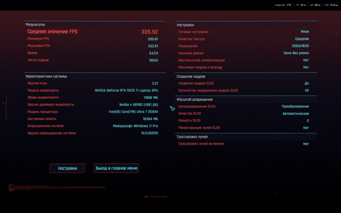
Task: Click the red arrow marker at bottom center
Action: pyautogui.click(x=147, y=197)
